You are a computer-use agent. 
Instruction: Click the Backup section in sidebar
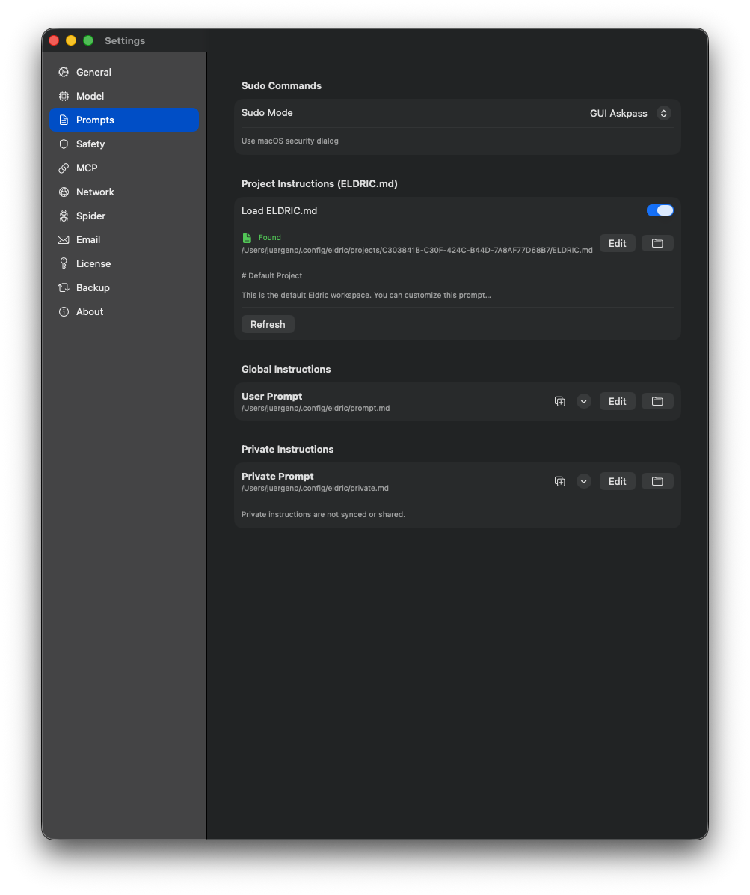[x=91, y=287]
